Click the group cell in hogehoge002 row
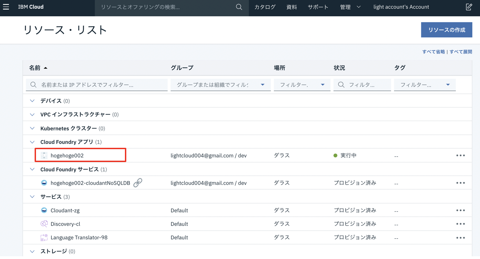 208,156
